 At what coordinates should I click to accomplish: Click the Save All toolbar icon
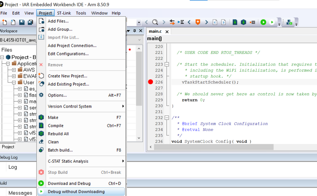(30, 22)
